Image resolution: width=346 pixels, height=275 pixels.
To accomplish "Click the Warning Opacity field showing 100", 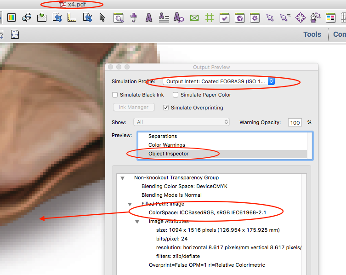I will 295,122.
